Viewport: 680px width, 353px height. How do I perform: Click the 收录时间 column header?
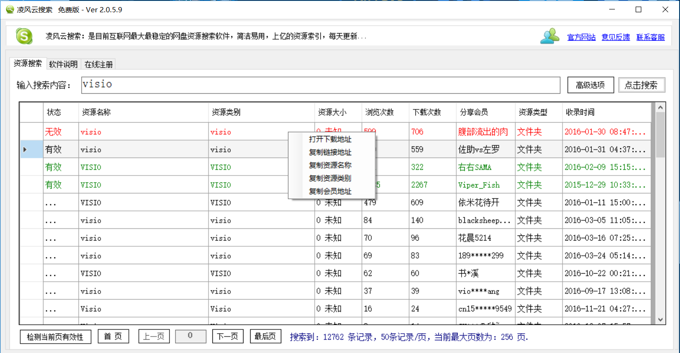[x=606, y=112]
